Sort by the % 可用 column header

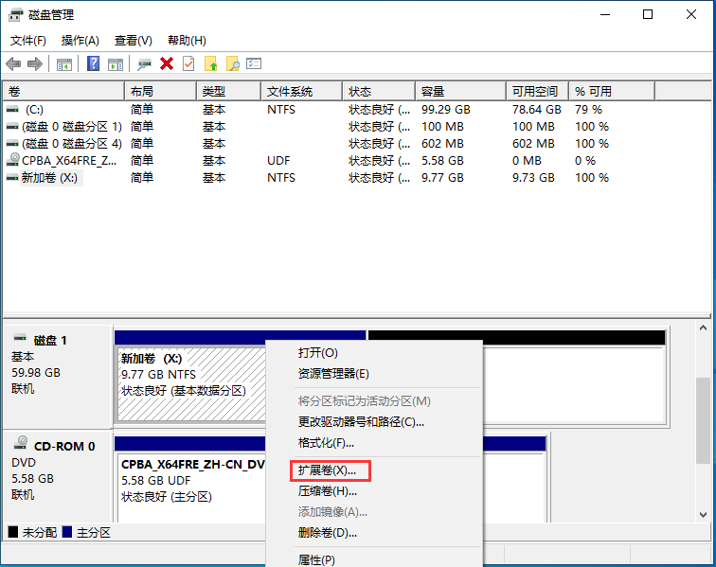click(x=612, y=91)
